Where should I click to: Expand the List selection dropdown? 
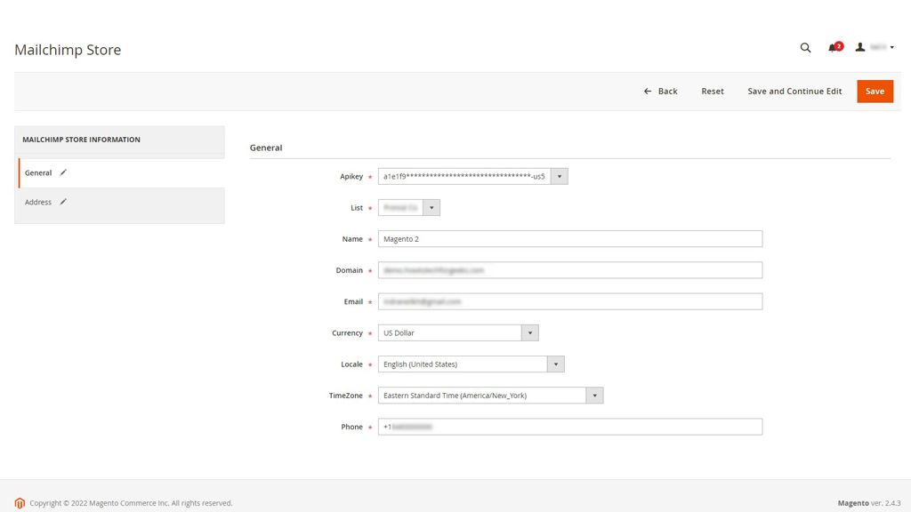[432, 206]
